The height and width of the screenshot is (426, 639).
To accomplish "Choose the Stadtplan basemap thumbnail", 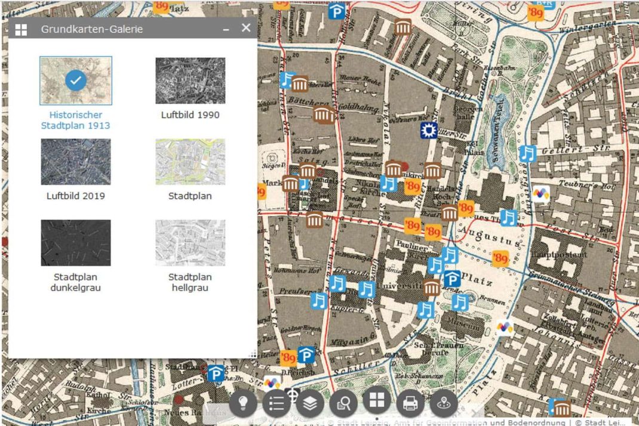I will click(x=190, y=162).
